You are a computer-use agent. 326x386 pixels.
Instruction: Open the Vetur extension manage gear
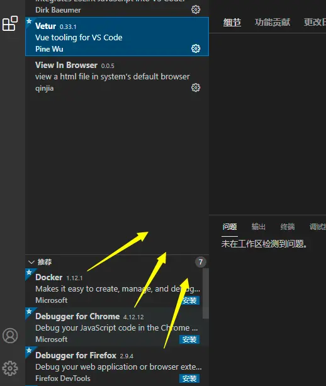coord(196,48)
